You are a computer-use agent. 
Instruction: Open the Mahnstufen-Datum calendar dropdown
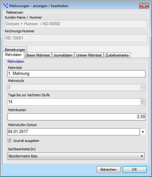(x=143, y=132)
